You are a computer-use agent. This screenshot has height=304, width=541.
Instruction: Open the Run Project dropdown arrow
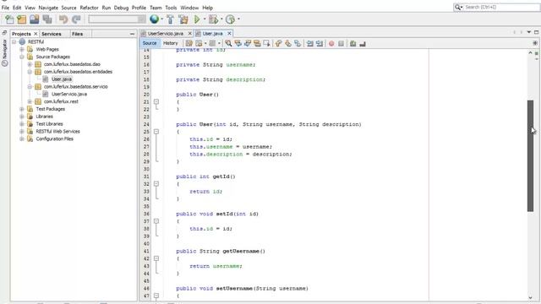coord(205,19)
